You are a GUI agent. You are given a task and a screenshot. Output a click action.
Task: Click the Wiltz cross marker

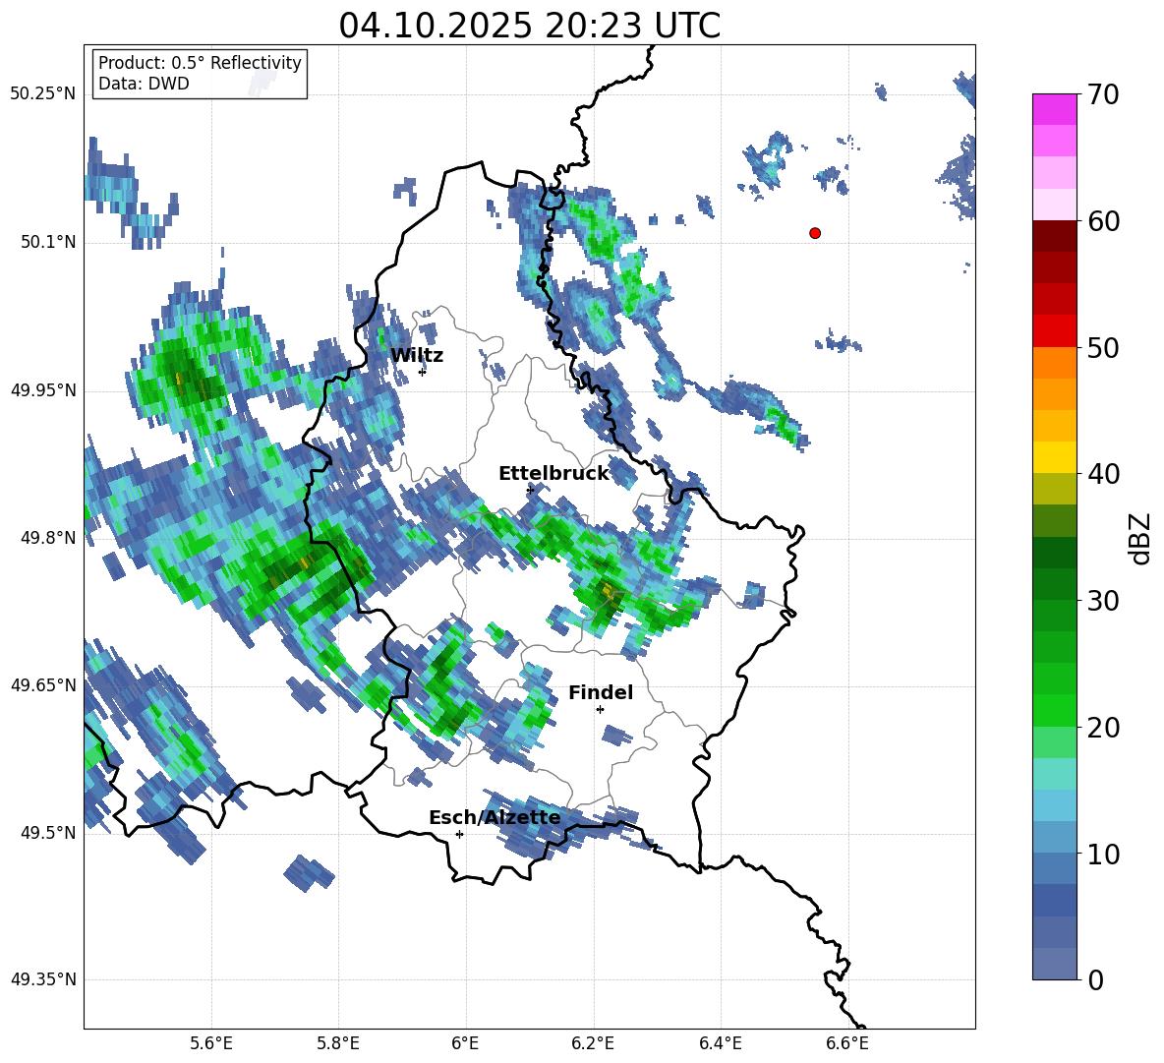point(423,372)
